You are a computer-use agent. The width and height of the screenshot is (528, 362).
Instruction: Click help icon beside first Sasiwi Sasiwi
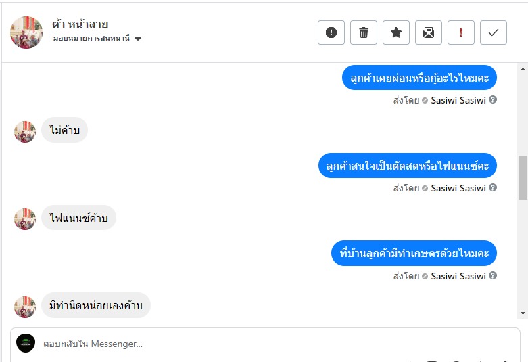click(x=493, y=100)
